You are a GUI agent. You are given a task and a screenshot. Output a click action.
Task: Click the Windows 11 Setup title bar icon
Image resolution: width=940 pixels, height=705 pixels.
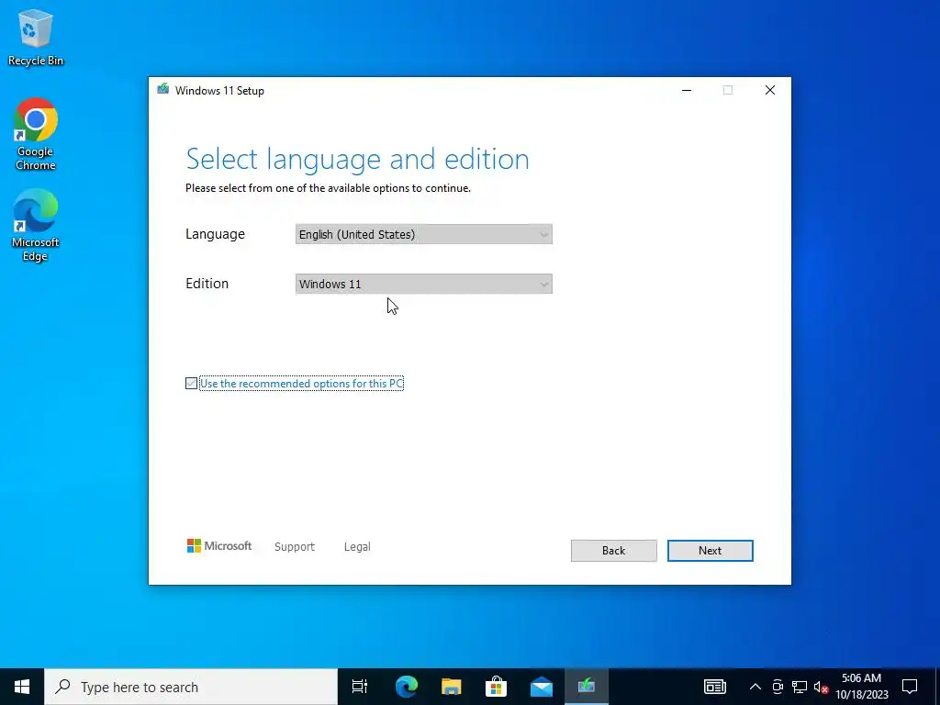162,90
